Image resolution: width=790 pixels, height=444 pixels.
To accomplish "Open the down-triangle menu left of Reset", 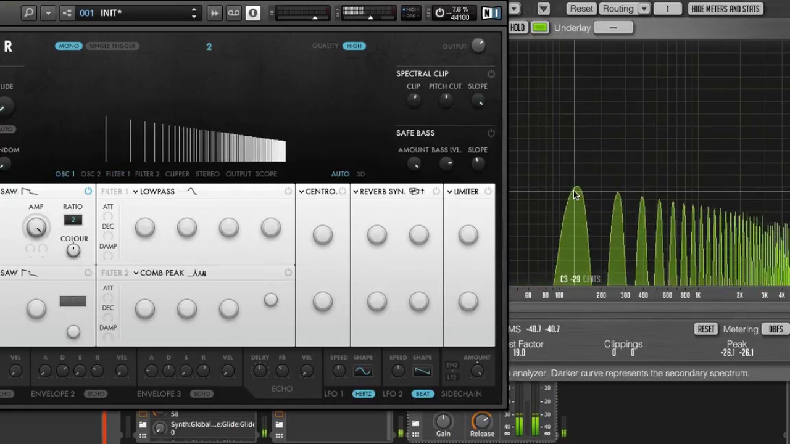I will click(543, 9).
